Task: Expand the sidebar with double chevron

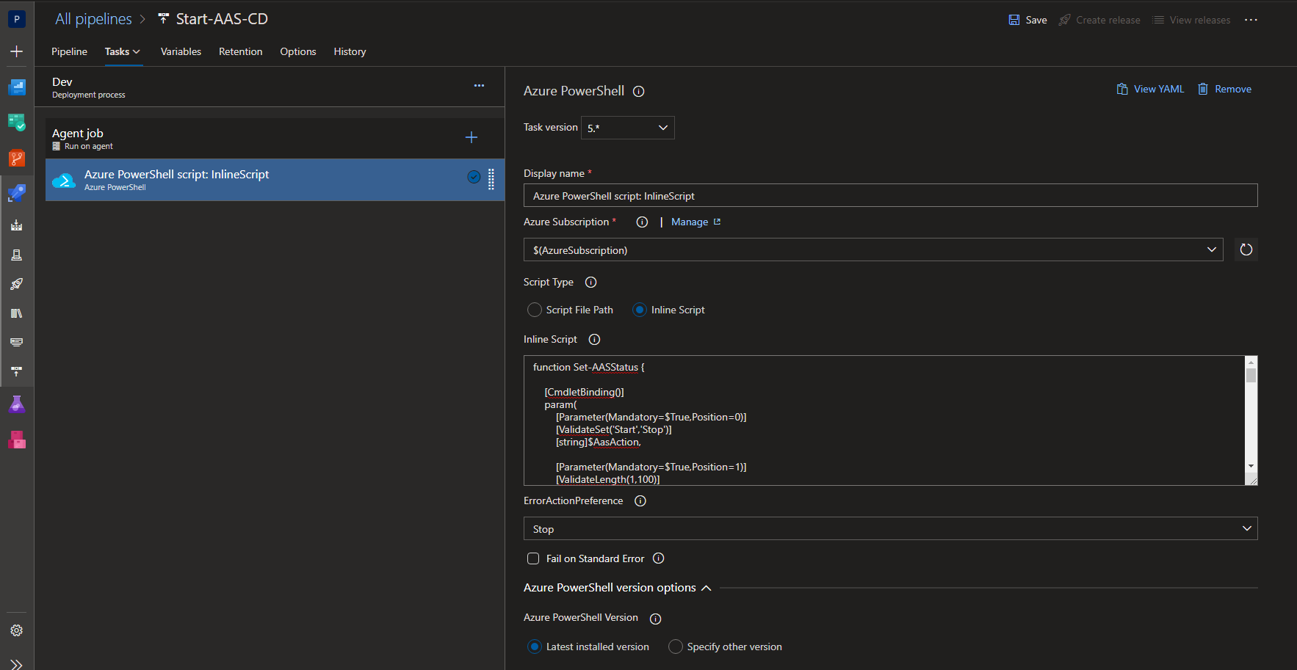Action: pos(16,664)
